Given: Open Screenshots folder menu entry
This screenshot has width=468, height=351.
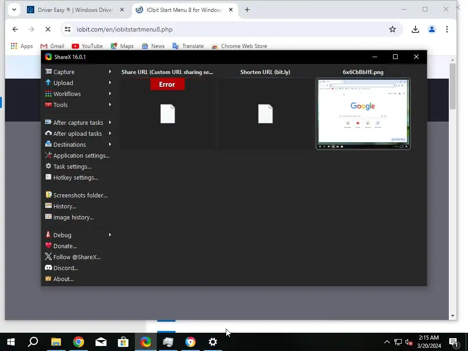Looking at the screenshot, I should point(78,195).
